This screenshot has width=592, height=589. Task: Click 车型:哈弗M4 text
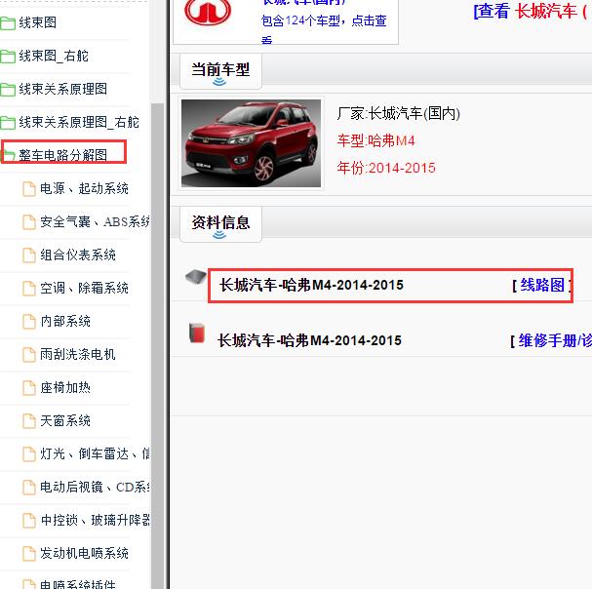pos(376,141)
